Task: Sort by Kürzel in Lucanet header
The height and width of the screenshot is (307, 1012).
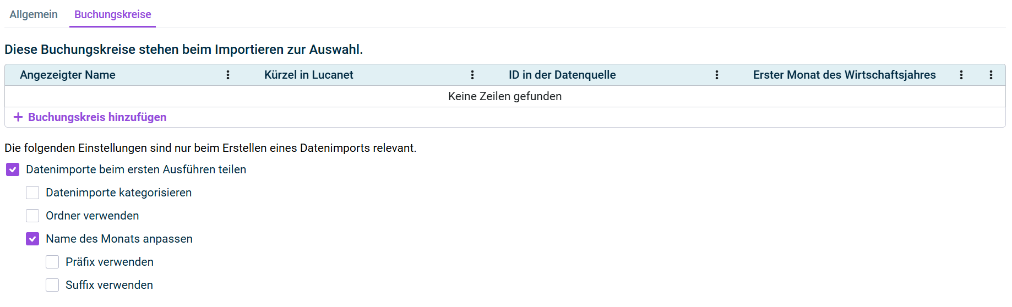Action: pos(308,75)
